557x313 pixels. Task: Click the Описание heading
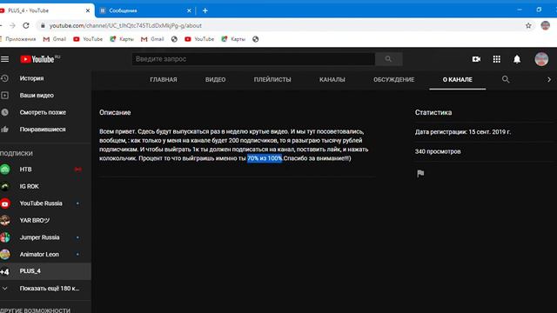(115, 112)
